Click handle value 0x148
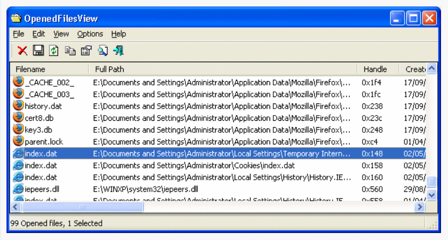The image size is (448, 240). pos(372,154)
